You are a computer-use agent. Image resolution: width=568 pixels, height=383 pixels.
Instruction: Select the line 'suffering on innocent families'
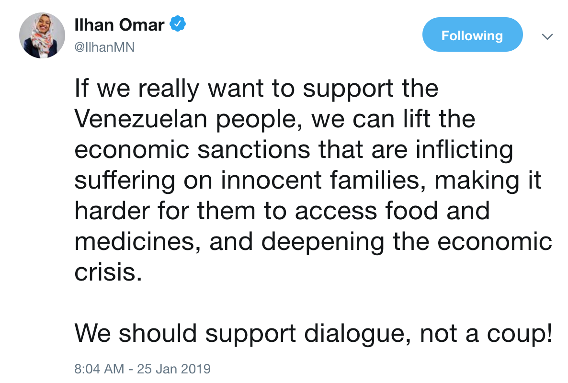[x=308, y=180]
